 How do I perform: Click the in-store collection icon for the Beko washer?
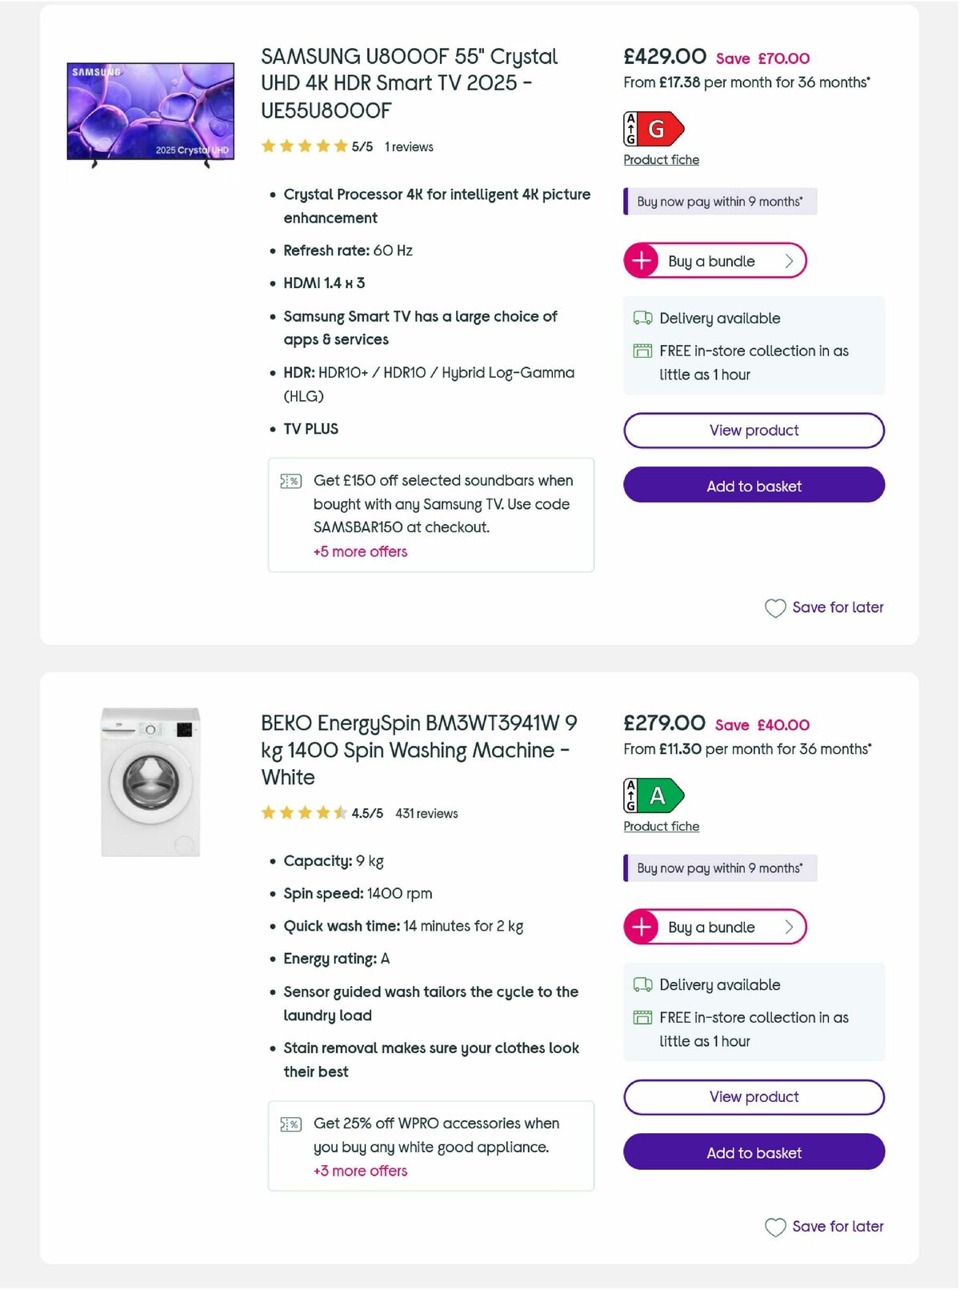(642, 1016)
